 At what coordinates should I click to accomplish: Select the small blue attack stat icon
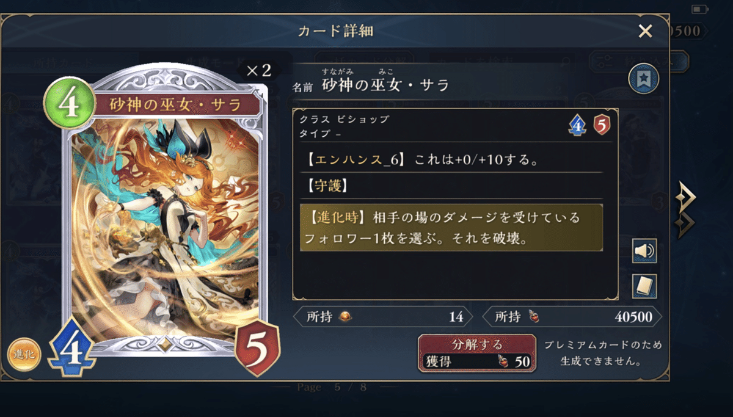tap(576, 125)
